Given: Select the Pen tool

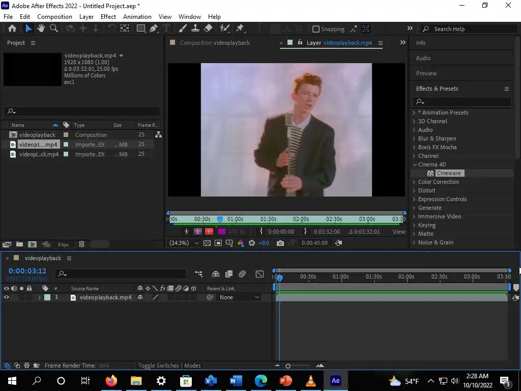Looking at the screenshot, I should point(154,29).
